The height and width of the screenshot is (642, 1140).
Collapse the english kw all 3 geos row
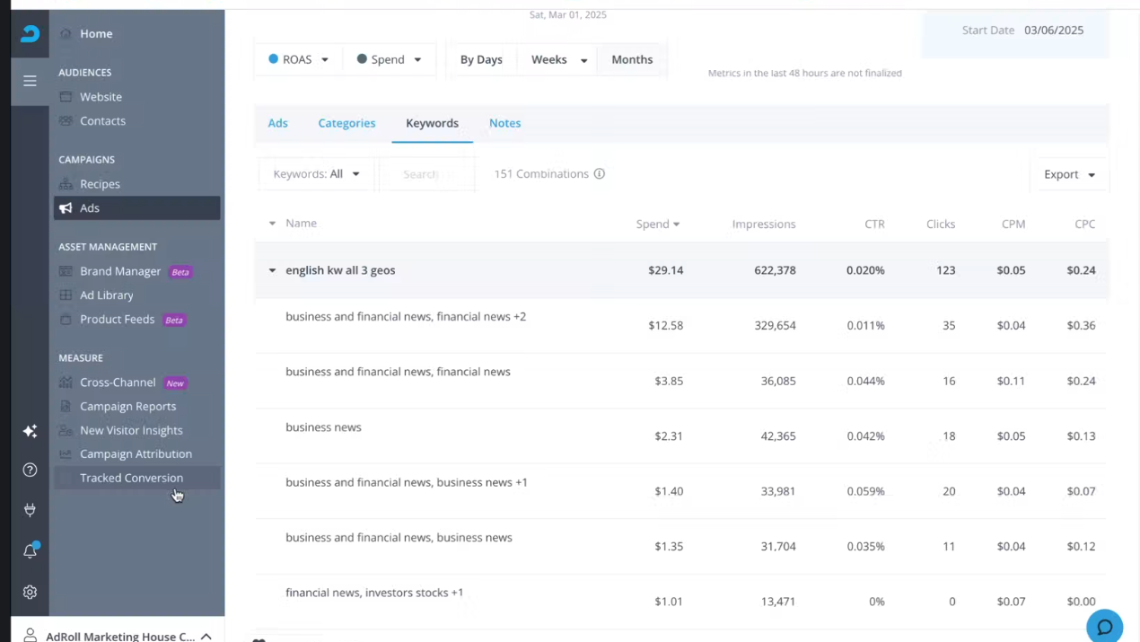(272, 270)
